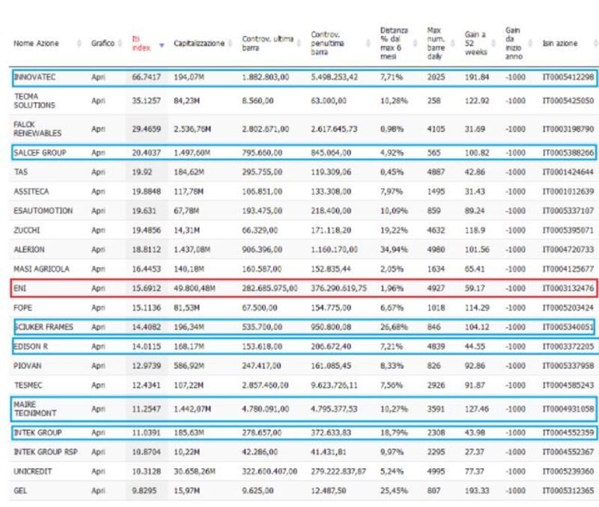Click the Nome Azione column header

[36, 43]
